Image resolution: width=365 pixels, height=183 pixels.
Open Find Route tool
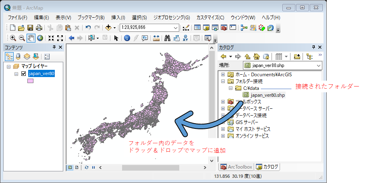tap(176, 38)
